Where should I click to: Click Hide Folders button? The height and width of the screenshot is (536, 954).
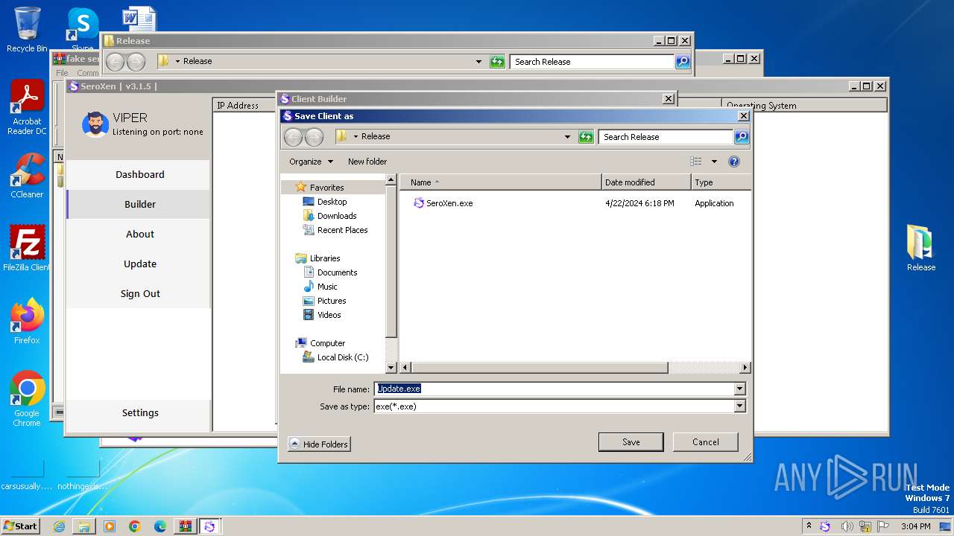319,444
